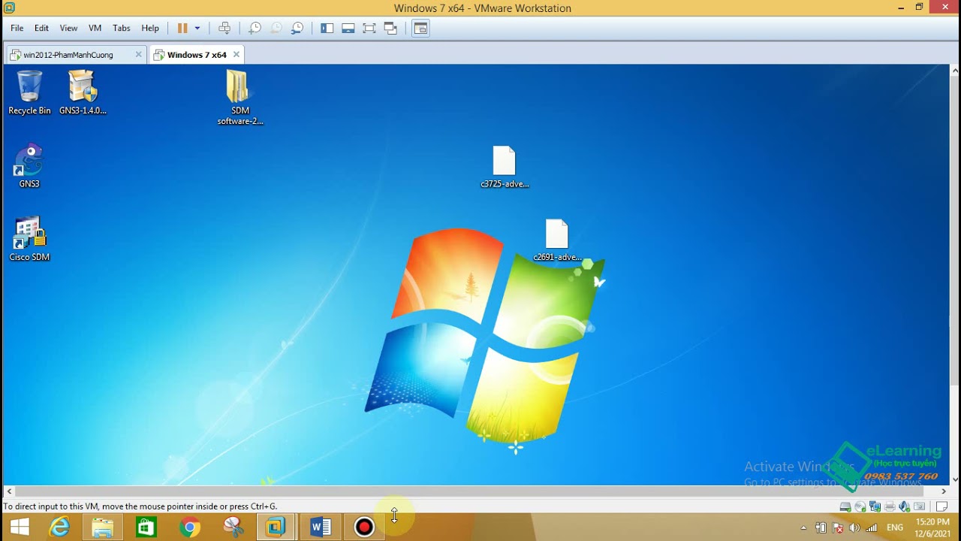Image resolution: width=961 pixels, height=541 pixels.
Task: Toggle the console view icon
Action: (420, 28)
